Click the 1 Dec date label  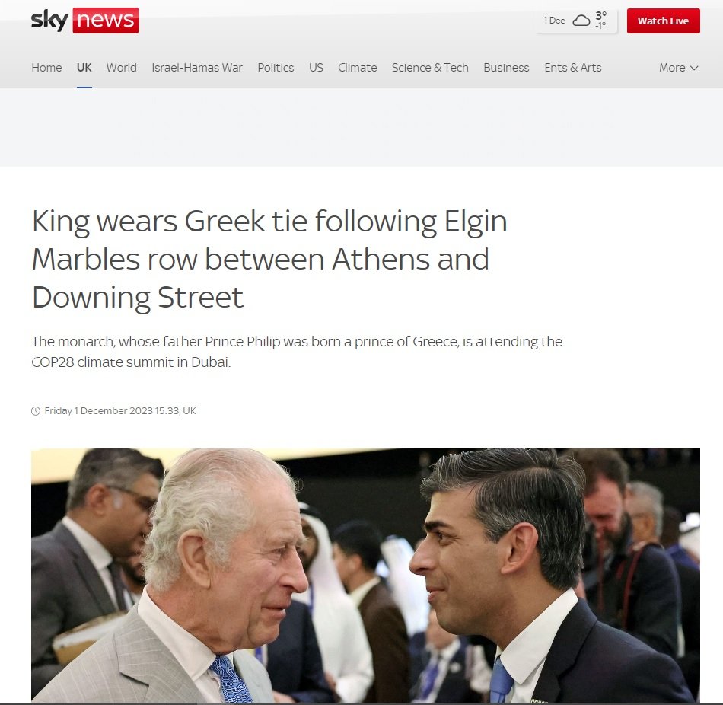click(554, 21)
